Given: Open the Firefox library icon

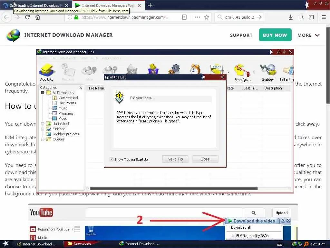Looking at the screenshot, I should point(301,17).
